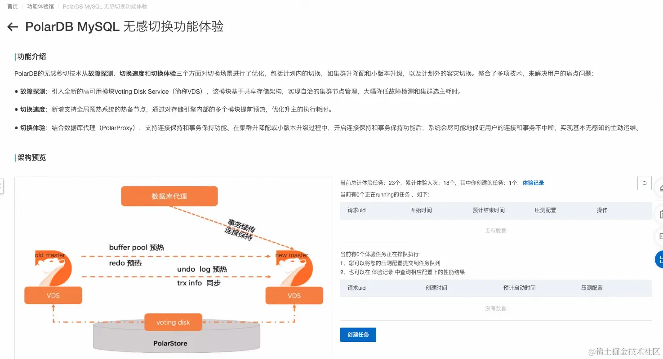Click the 预计启动时间 column header
Image resolution: width=663 pixels, height=359 pixels.
pos(520,288)
